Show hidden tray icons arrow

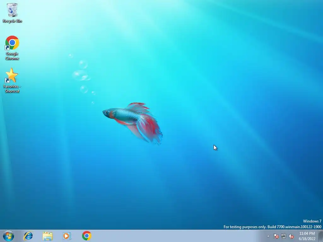point(268,236)
